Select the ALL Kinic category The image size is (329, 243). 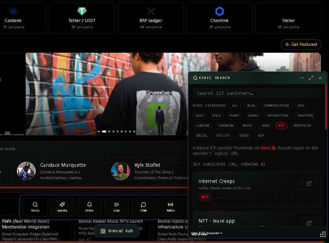(235, 106)
